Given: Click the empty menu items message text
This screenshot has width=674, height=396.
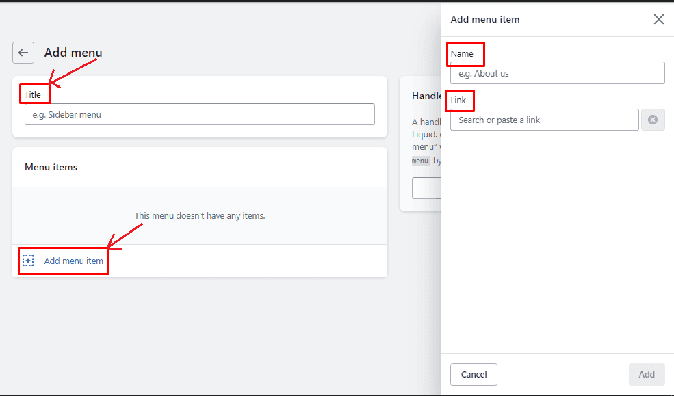Looking at the screenshot, I should pyautogui.click(x=199, y=215).
